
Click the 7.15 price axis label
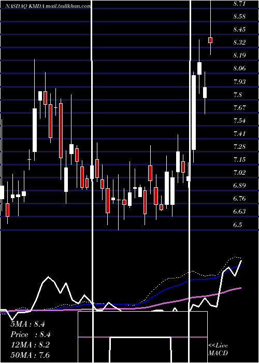(239, 159)
